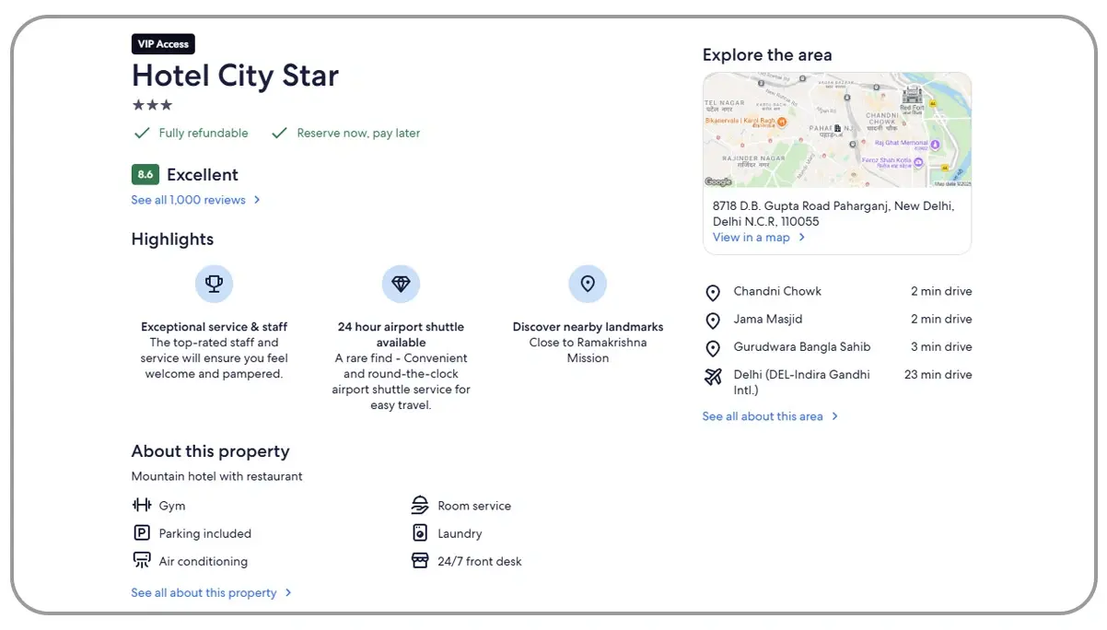Expand See all about this area chevron
The width and height of the screenshot is (1107, 630).
point(834,415)
